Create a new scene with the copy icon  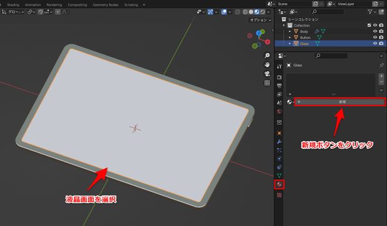pyautogui.click(x=315, y=4)
